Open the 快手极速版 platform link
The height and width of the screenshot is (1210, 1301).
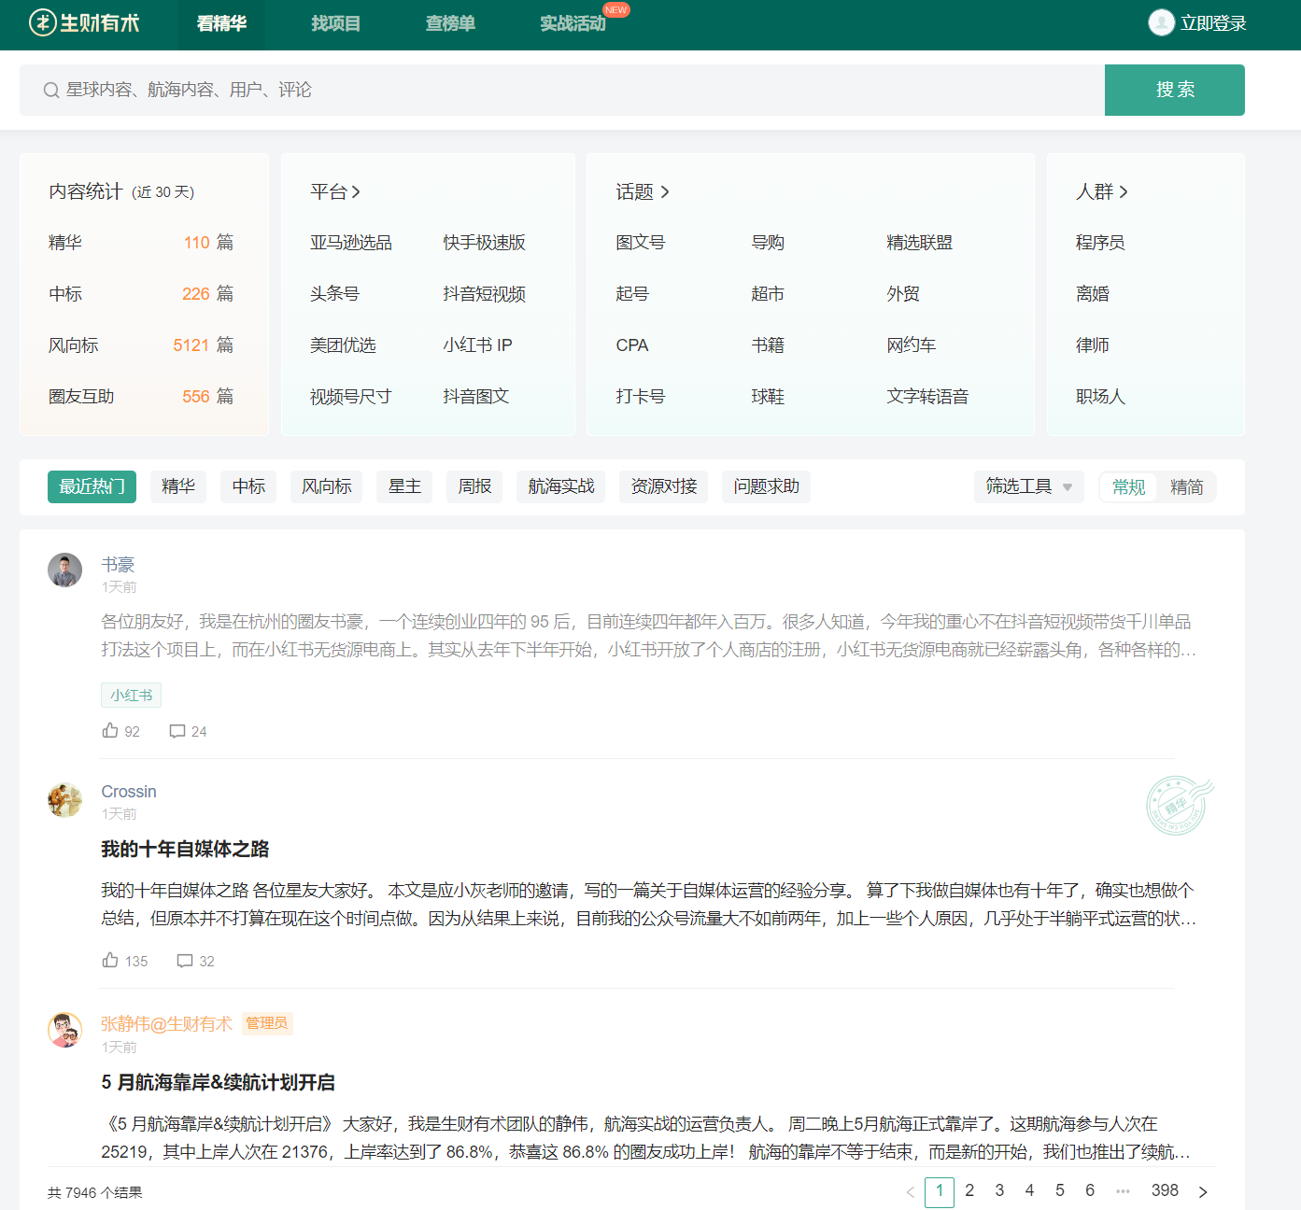click(x=484, y=243)
